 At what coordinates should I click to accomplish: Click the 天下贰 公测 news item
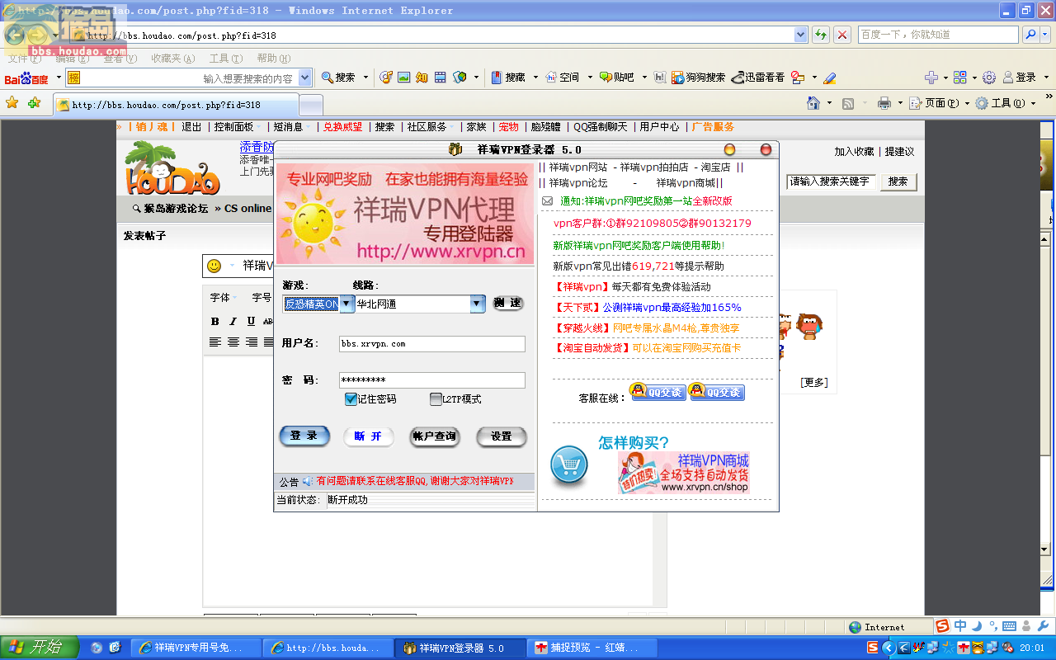point(647,307)
